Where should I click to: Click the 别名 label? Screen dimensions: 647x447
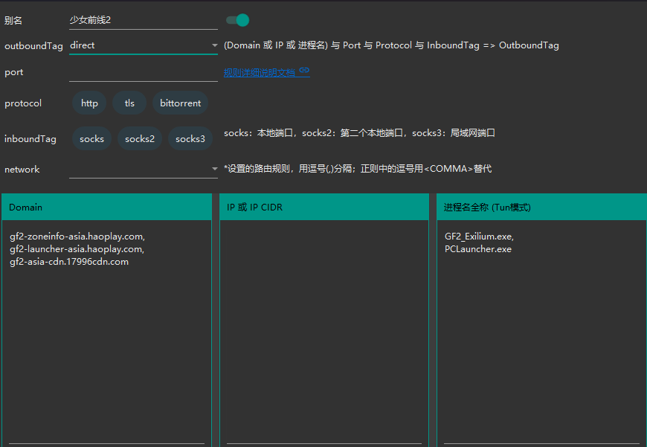(13, 20)
